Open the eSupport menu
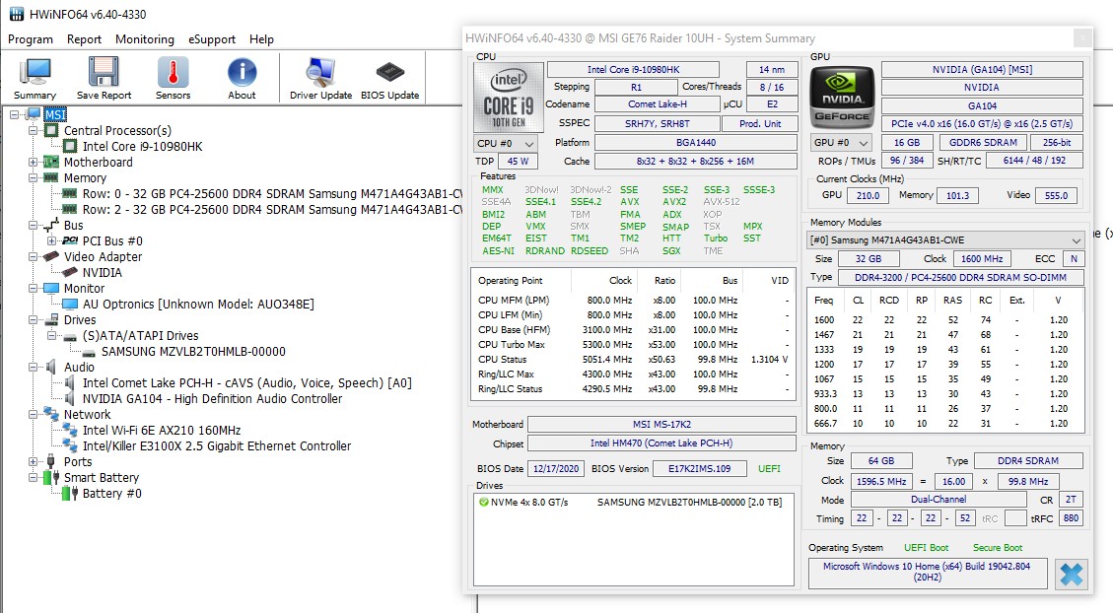1113x613 pixels. (x=212, y=39)
